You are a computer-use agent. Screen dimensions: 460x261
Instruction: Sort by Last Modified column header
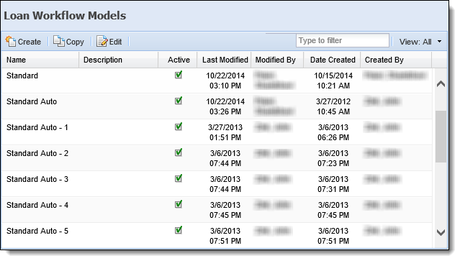tap(225, 60)
